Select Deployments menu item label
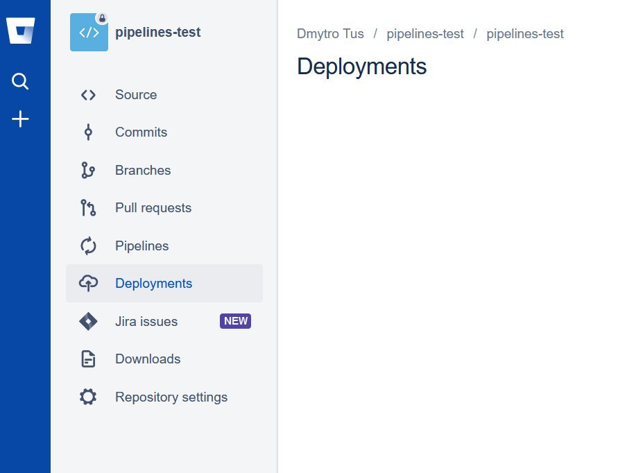The image size is (627, 473). tap(153, 284)
